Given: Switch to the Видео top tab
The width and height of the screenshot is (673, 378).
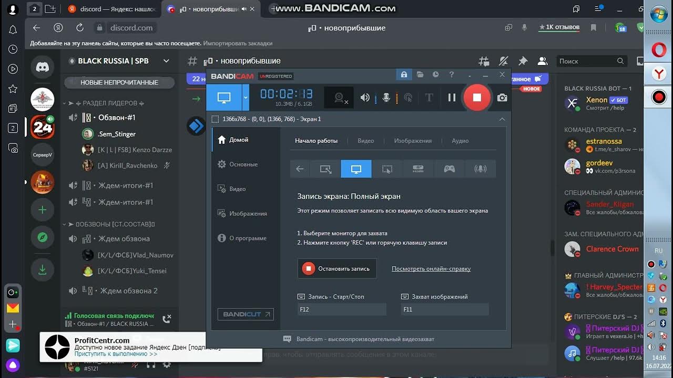Looking at the screenshot, I should pyautogui.click(x=366, y=141).
